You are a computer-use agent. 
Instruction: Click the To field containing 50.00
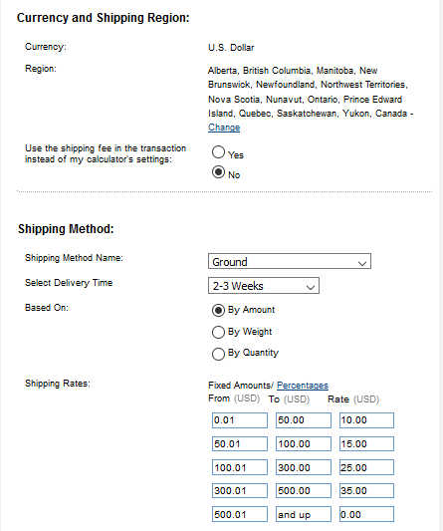(x=304, y=420)
